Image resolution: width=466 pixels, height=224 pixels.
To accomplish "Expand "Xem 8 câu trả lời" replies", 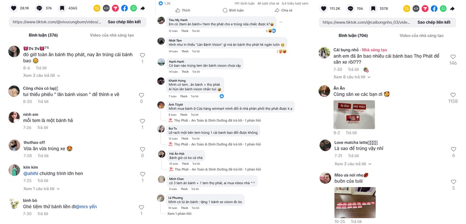I will click(352, 77).
